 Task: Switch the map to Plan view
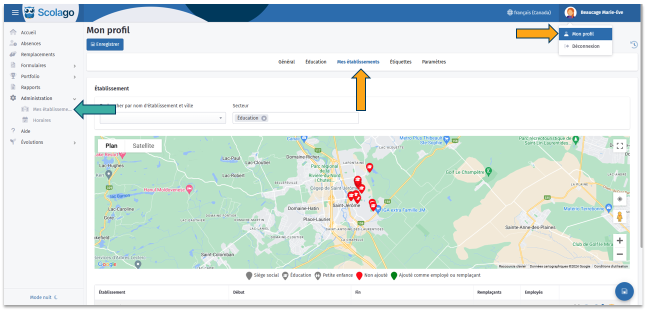point(111,146)
